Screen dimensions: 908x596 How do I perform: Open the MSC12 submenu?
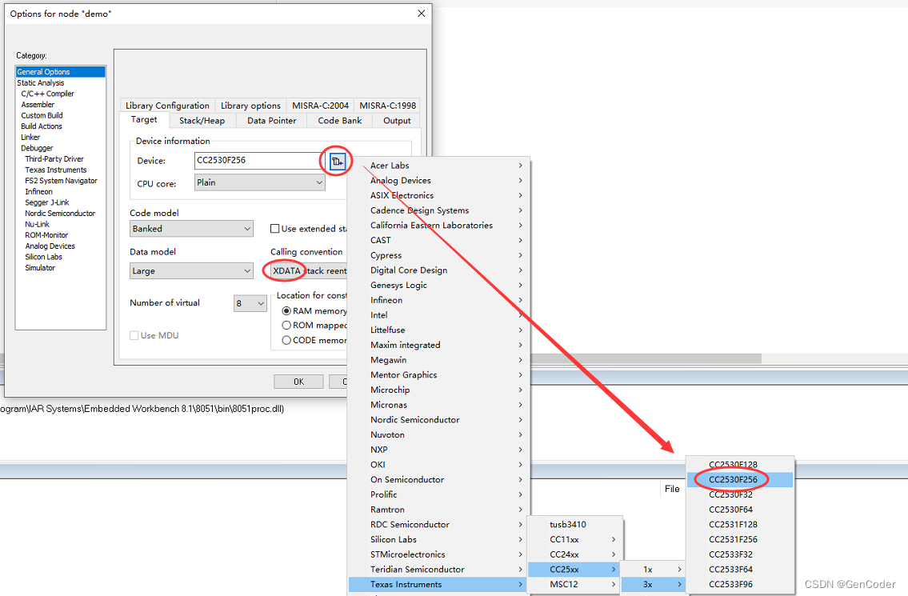coord(574,585)
